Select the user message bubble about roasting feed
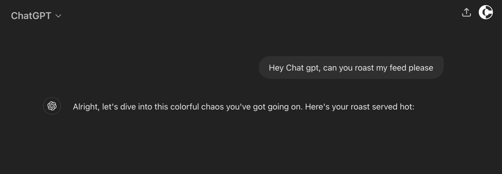 click(351, 67)
